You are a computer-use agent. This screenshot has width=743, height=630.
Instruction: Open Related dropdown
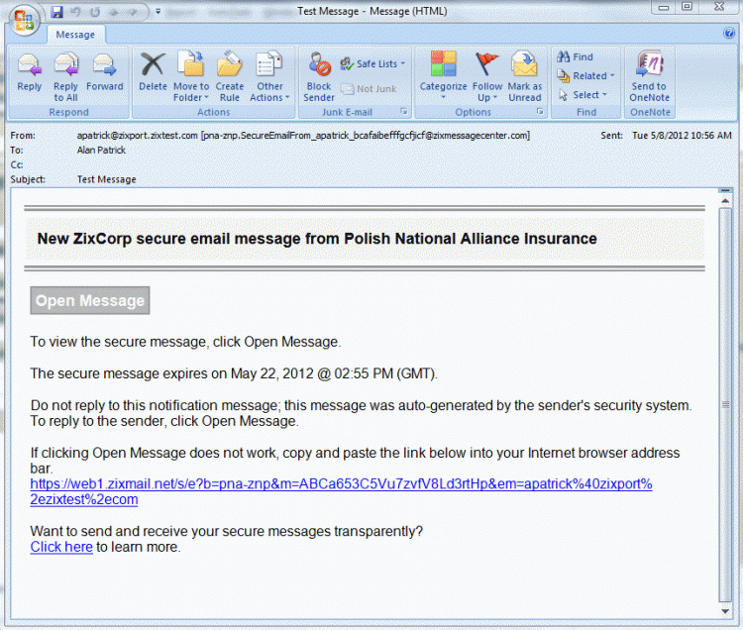tap(585, 76)
